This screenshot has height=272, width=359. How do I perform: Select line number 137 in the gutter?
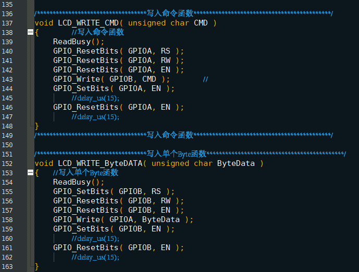(x=7, y=23)
